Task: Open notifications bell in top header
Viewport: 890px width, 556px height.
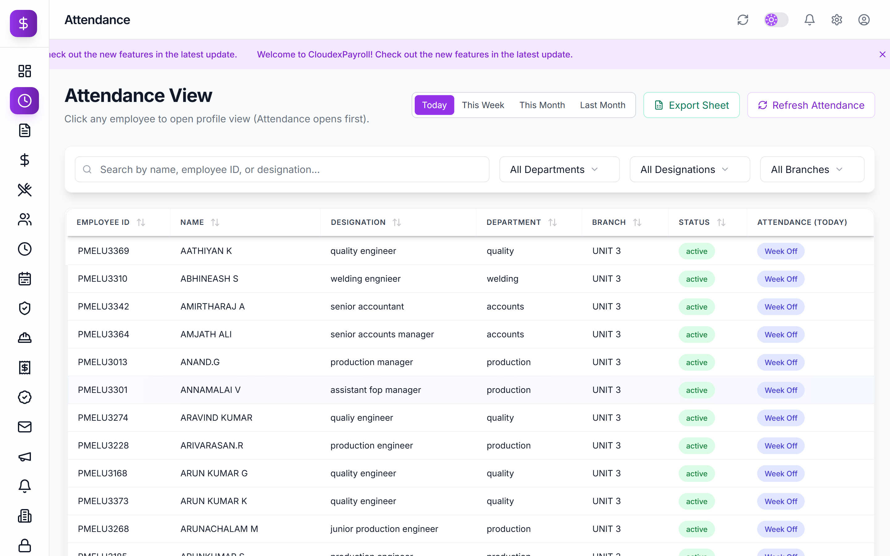Action: (809, 20)
